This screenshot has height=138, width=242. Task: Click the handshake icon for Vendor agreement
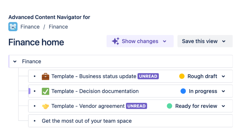(45, 106)
